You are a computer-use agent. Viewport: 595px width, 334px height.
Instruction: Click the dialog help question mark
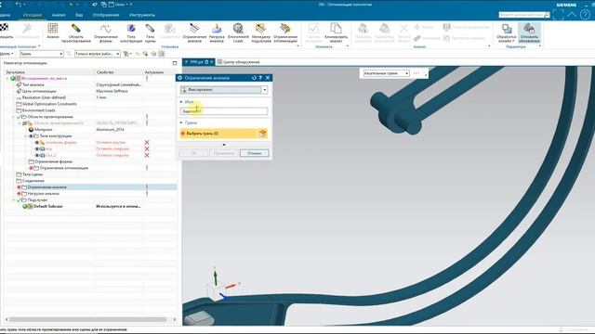pos(260,78)
